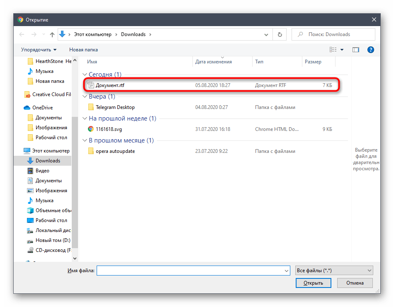Open the OneDrive cloud item in sidebar
Screen dimensions: 394x307
point(42,108)
